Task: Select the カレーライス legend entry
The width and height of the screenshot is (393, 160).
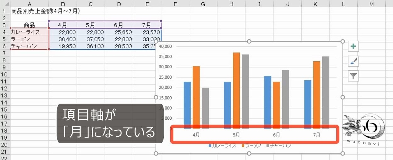Action: 222,146
